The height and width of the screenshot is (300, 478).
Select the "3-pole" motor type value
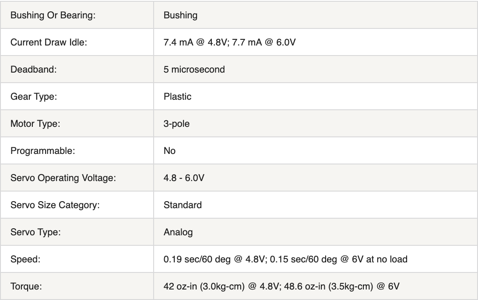176,124
